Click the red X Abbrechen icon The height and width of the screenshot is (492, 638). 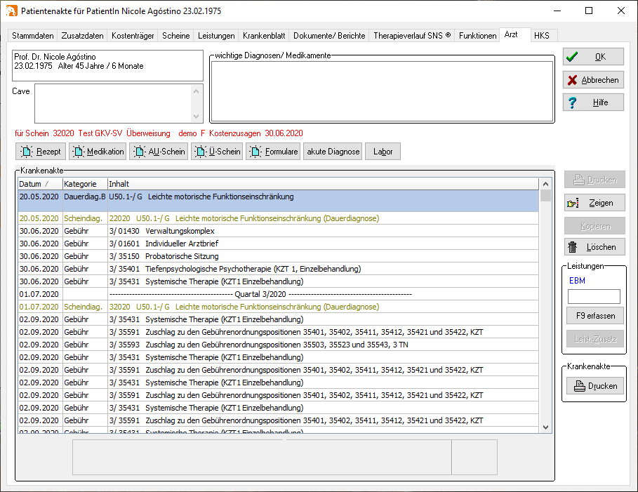tap(572, 80)
